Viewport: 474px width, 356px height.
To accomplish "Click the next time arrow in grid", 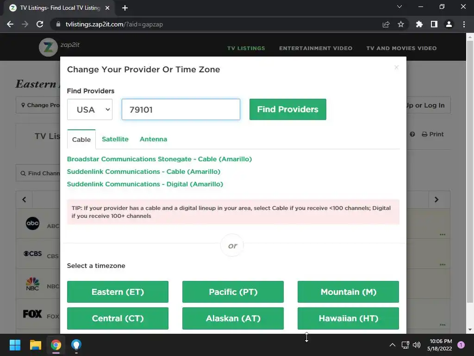I will pos(436,199).
